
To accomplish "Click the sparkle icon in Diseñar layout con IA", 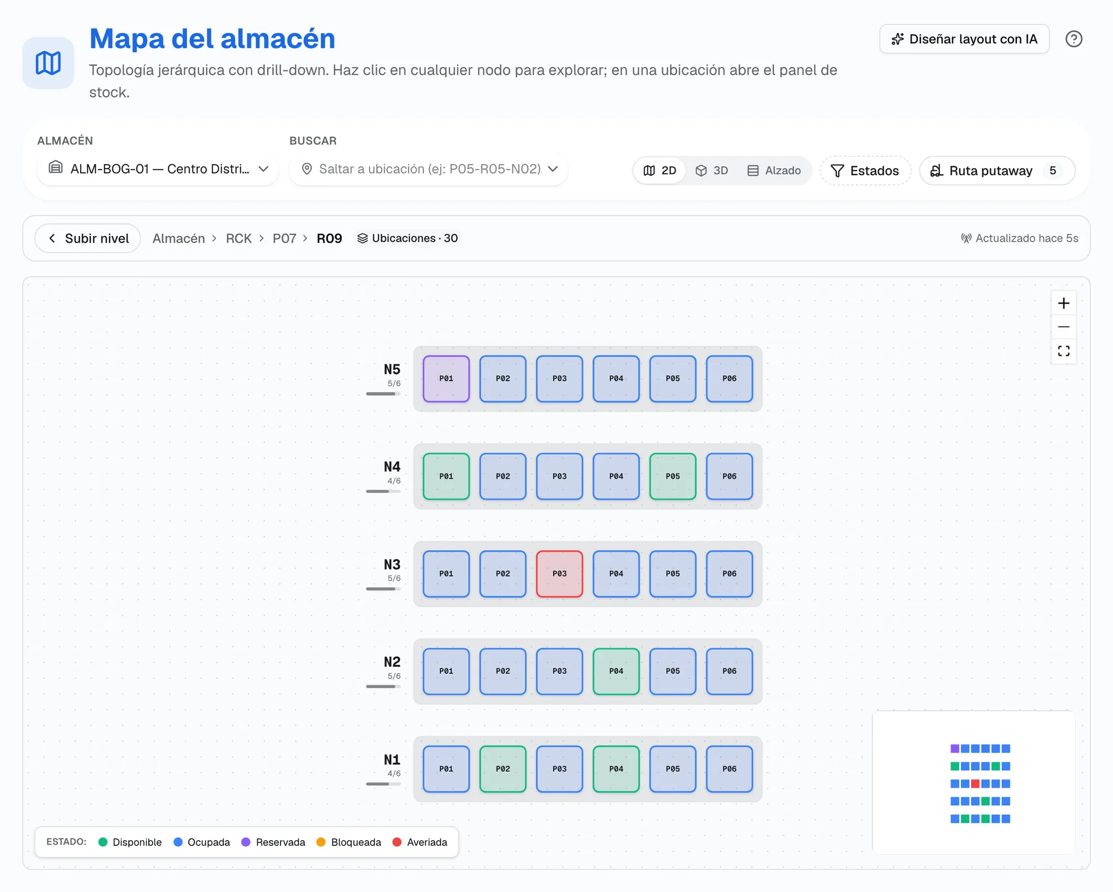I will [898, 39].
